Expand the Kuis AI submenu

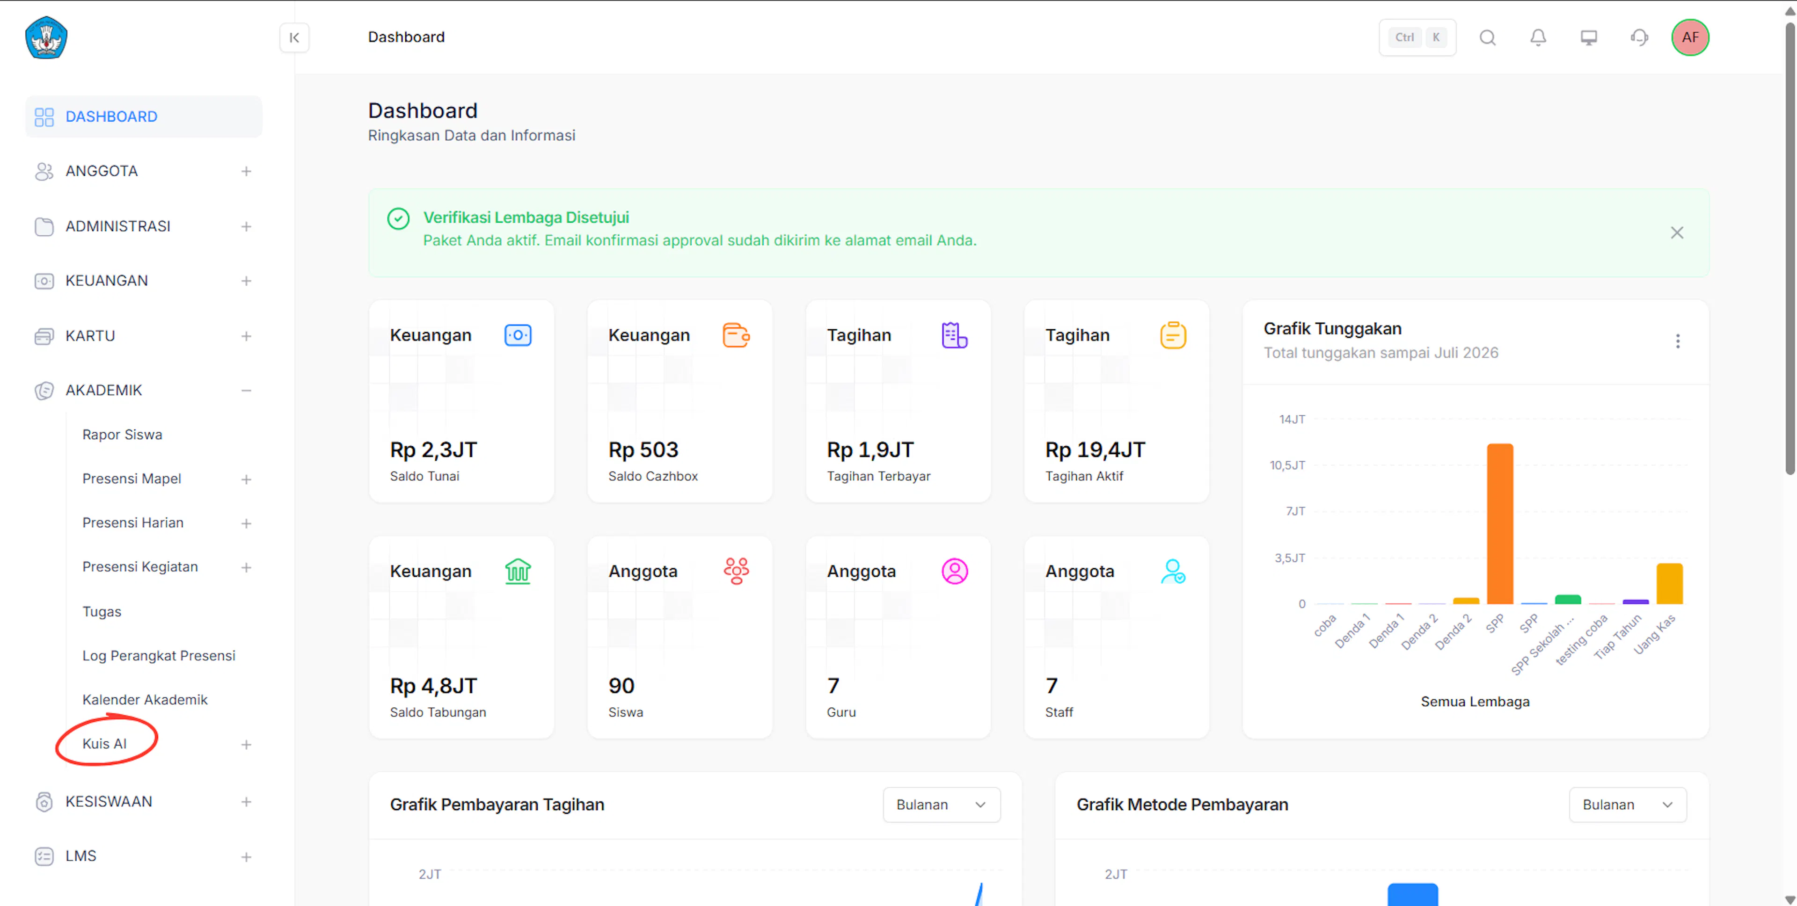point(246,745)
